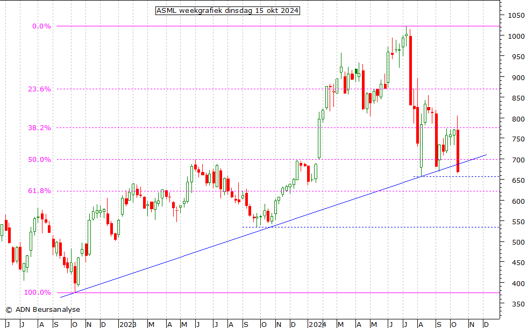Click the 2024 year label on time axis
This screenshot has width=527, height=328.
tap(317, 324)
